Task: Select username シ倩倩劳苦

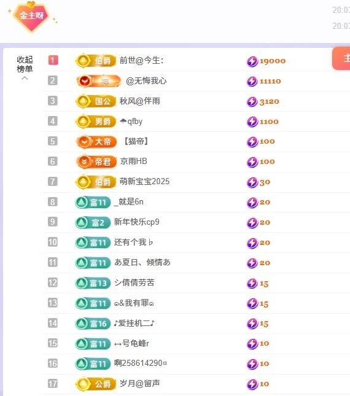Action: [x=134, y=282]
